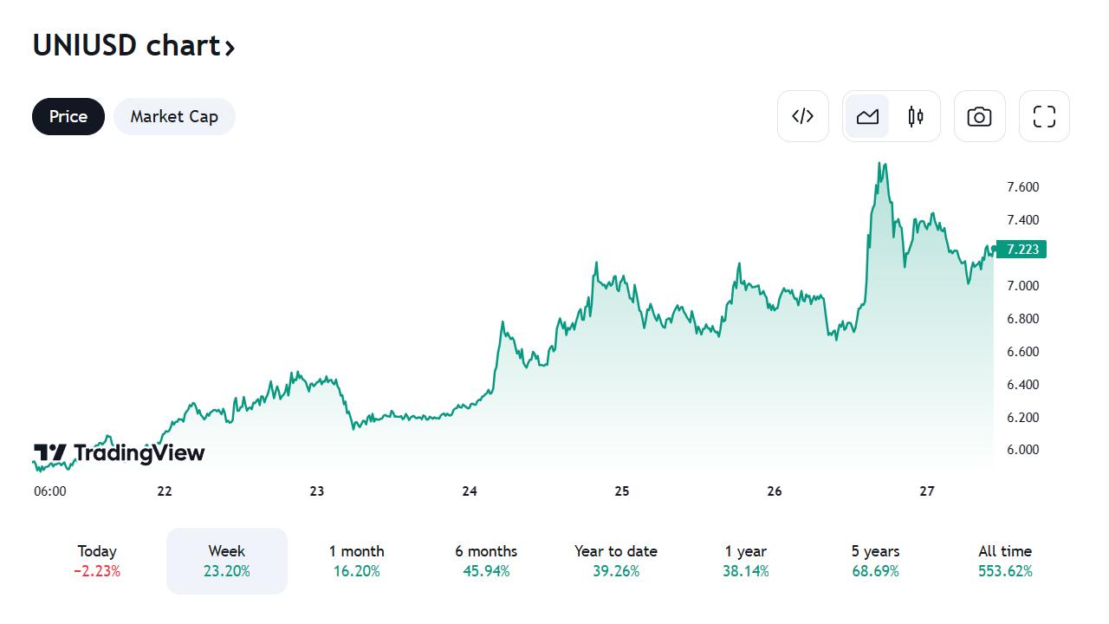Screen dimensions: 1109x624
Task: Select the Today time range
Action: (97, 561)
